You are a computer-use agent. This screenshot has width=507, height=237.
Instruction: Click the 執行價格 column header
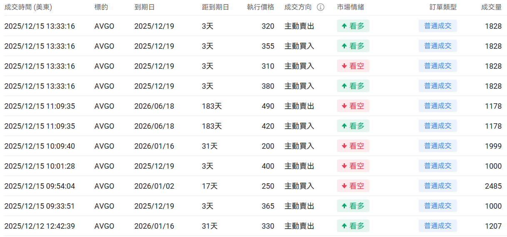click(x=260, y=7)
